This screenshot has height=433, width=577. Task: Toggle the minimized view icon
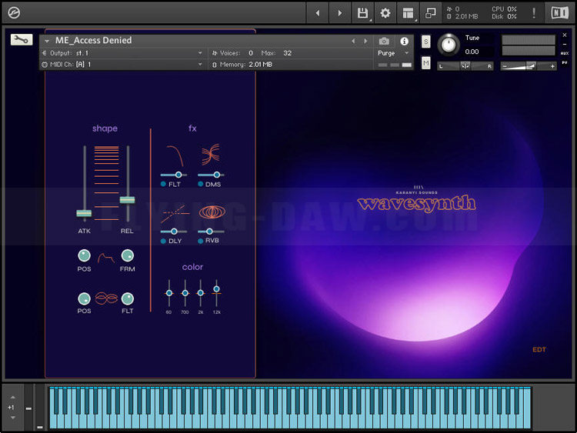[x=430, y=13]
